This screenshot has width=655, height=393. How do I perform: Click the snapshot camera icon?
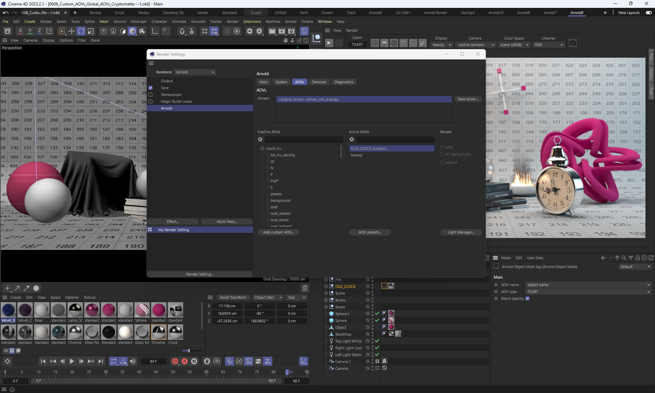point(573,43)
